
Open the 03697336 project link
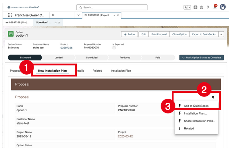pos(66,48)
